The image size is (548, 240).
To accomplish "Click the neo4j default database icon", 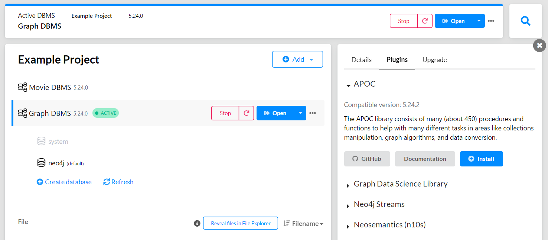I will click(41, 163).
